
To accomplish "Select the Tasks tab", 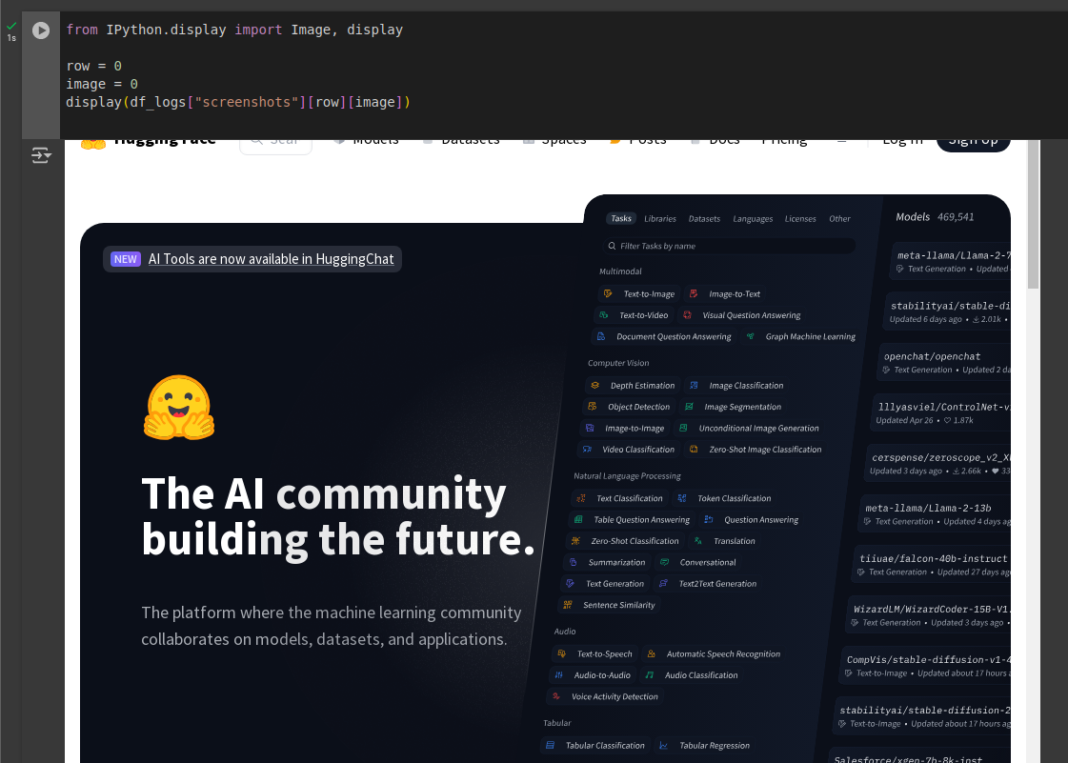I will (620, 218).
